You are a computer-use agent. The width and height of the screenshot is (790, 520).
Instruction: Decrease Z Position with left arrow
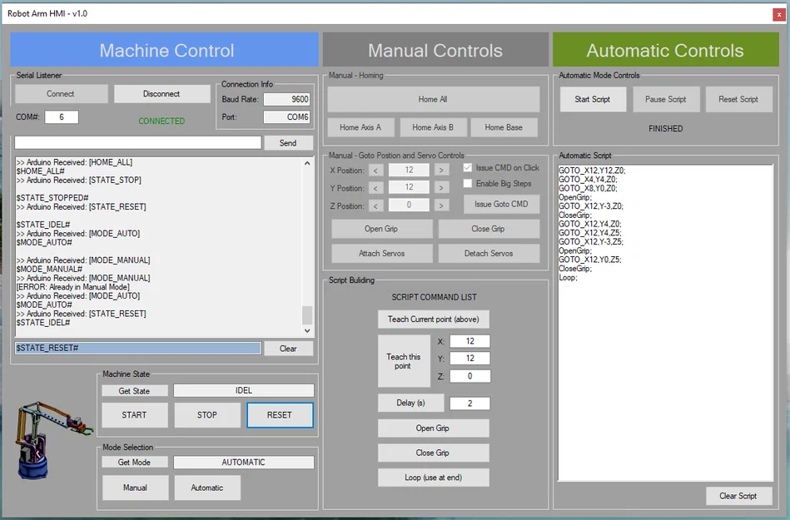point(375,206)
